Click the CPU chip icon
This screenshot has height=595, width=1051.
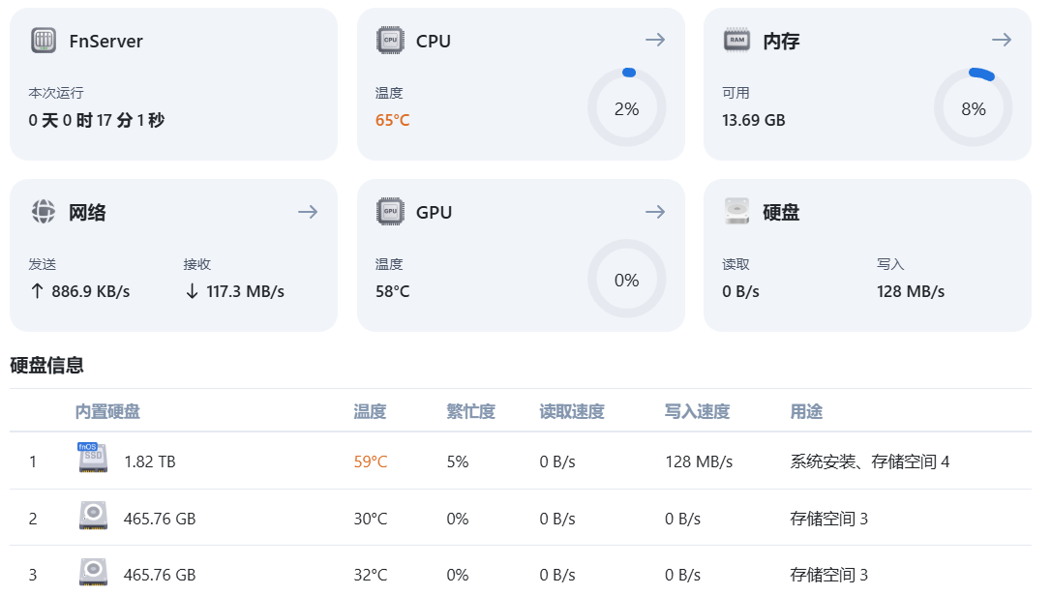coord(390,41)
